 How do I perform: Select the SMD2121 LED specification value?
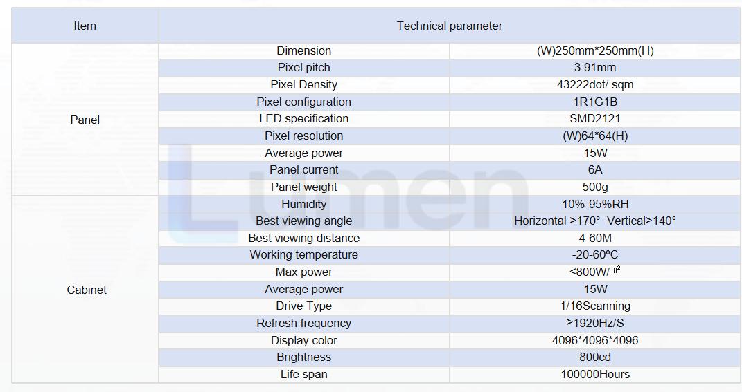coord(595,118)
